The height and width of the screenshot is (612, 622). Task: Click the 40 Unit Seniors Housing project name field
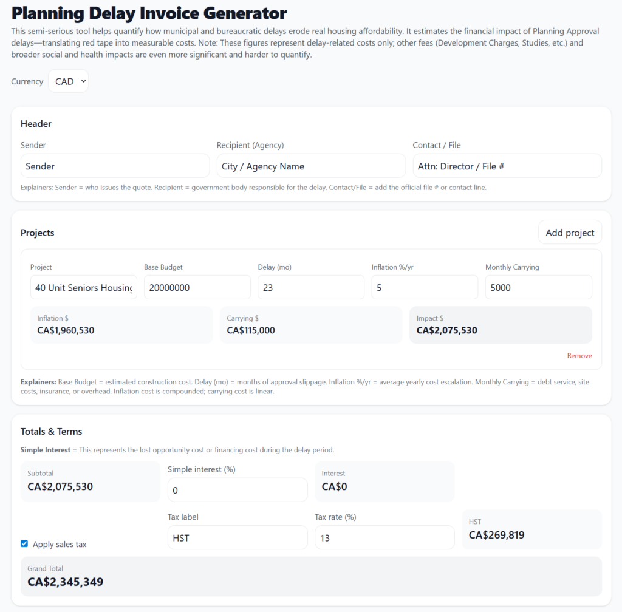click(83, 287)
